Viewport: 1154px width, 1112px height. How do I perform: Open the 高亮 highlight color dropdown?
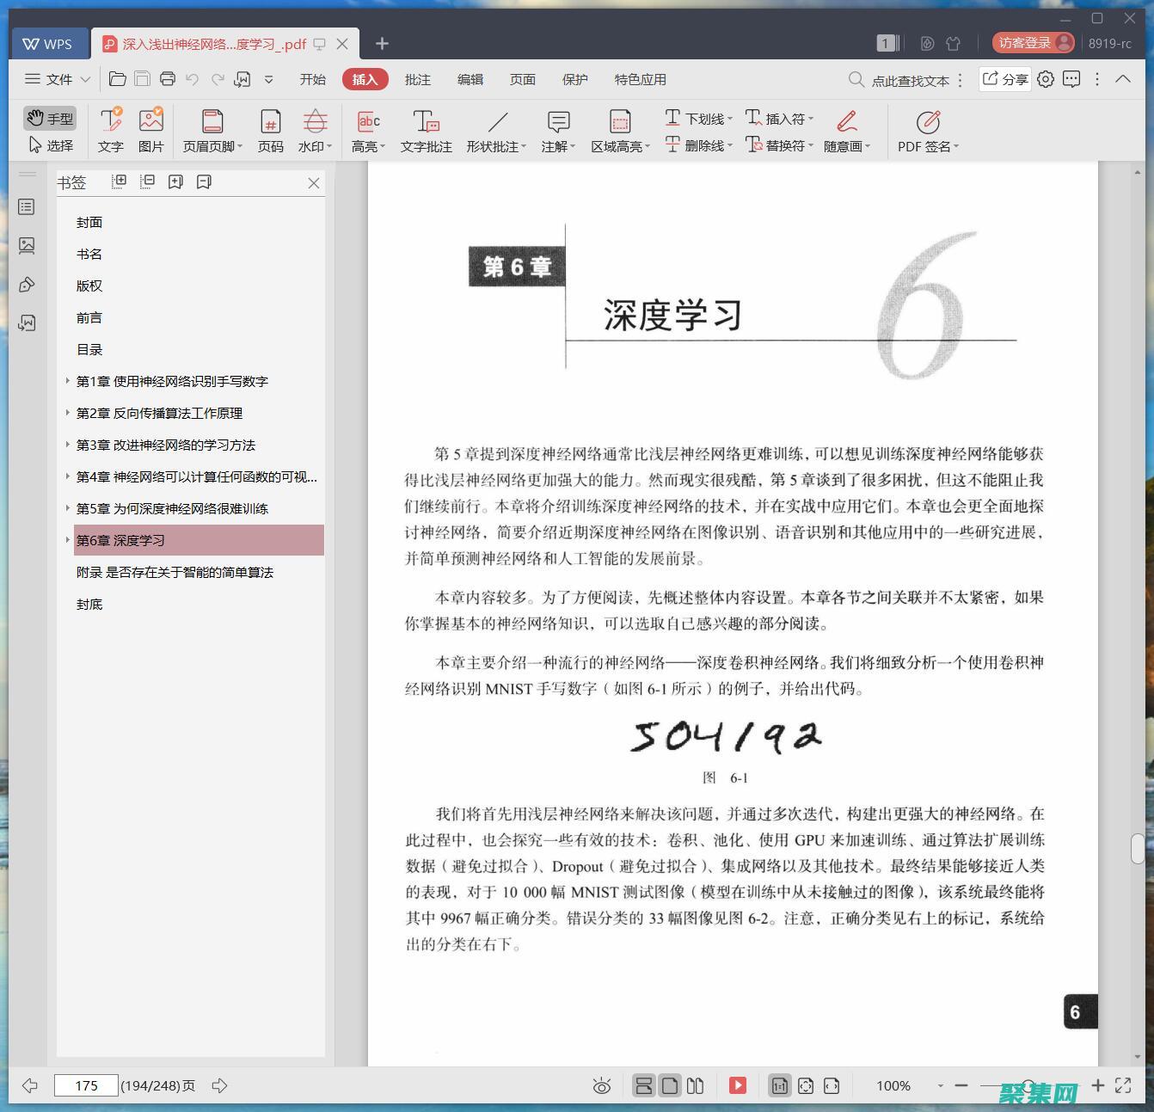384,146
